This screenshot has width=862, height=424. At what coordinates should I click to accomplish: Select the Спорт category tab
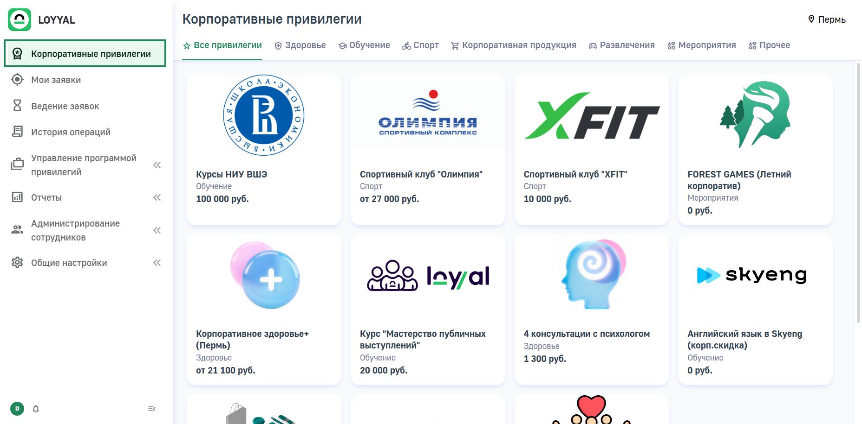tap(420, 45)
